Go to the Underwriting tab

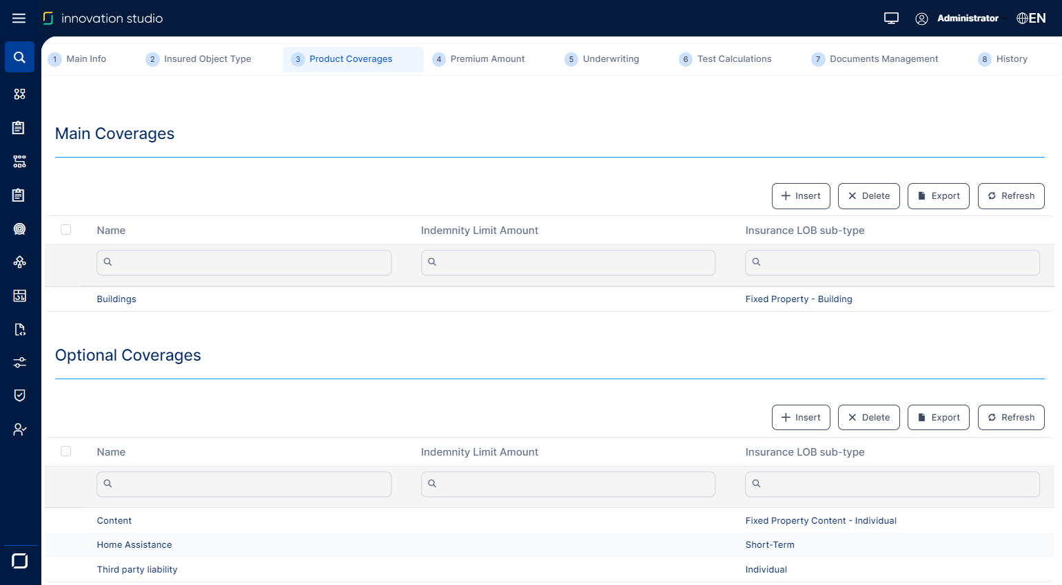click(610, 59)
